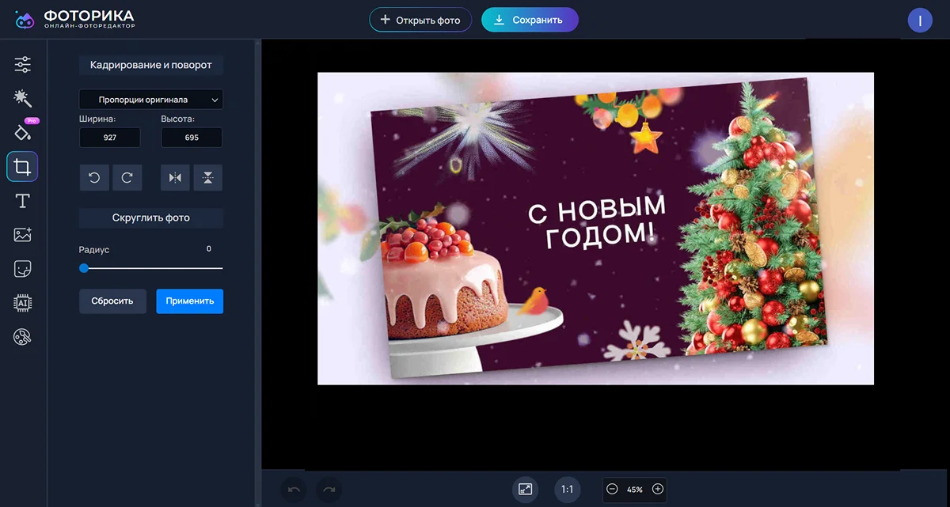This screenshot has width=950, height=507.
Task: Select the magic wand effects tool
Action: pos(22,98)
